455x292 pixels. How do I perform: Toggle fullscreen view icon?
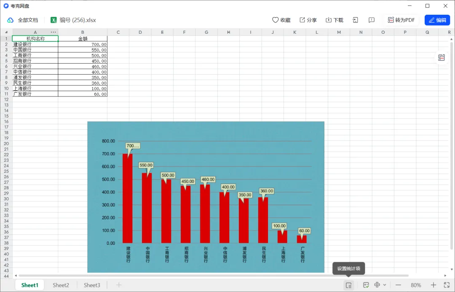point(447,285)
